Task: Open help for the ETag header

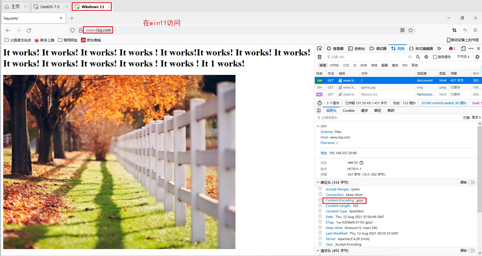Action: [320, 222]
